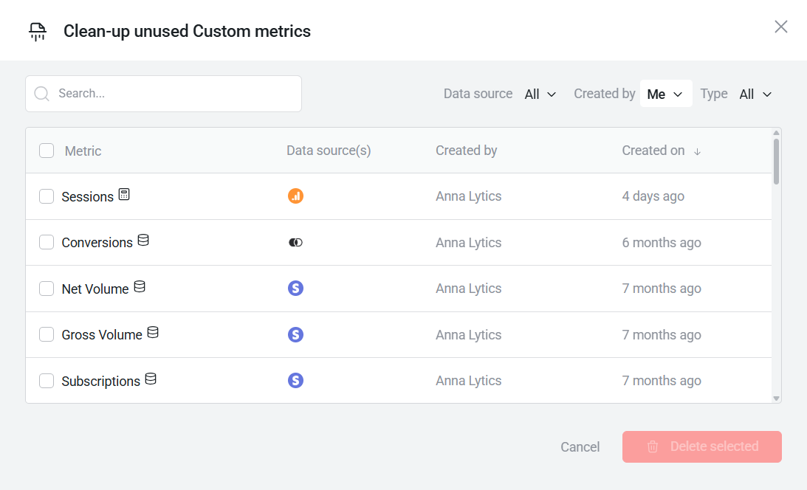Click the database icon next to Gross Volume
This screenshot has height=490, width=807.
(153, 332)
